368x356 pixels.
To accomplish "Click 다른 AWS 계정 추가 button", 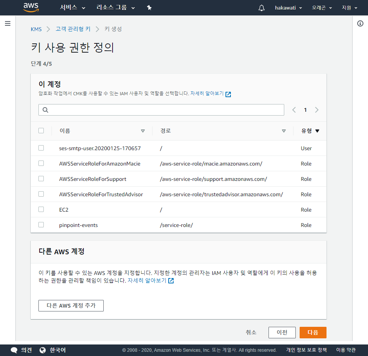I will tap(71, 306).
